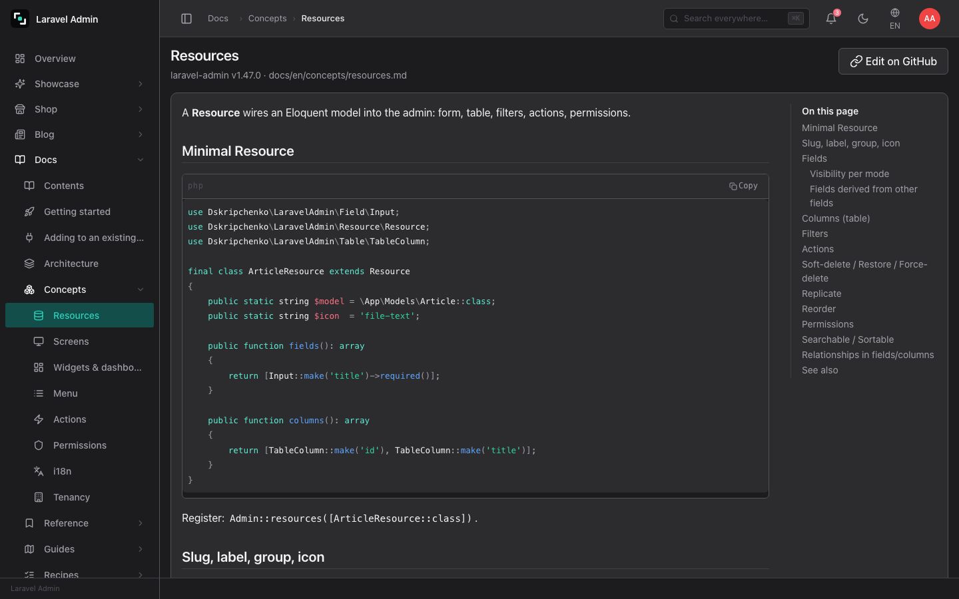Switch theme with the moon icon
Image resolution: width=959 pixels, height=599 pixels.
[x=863, y=19]
